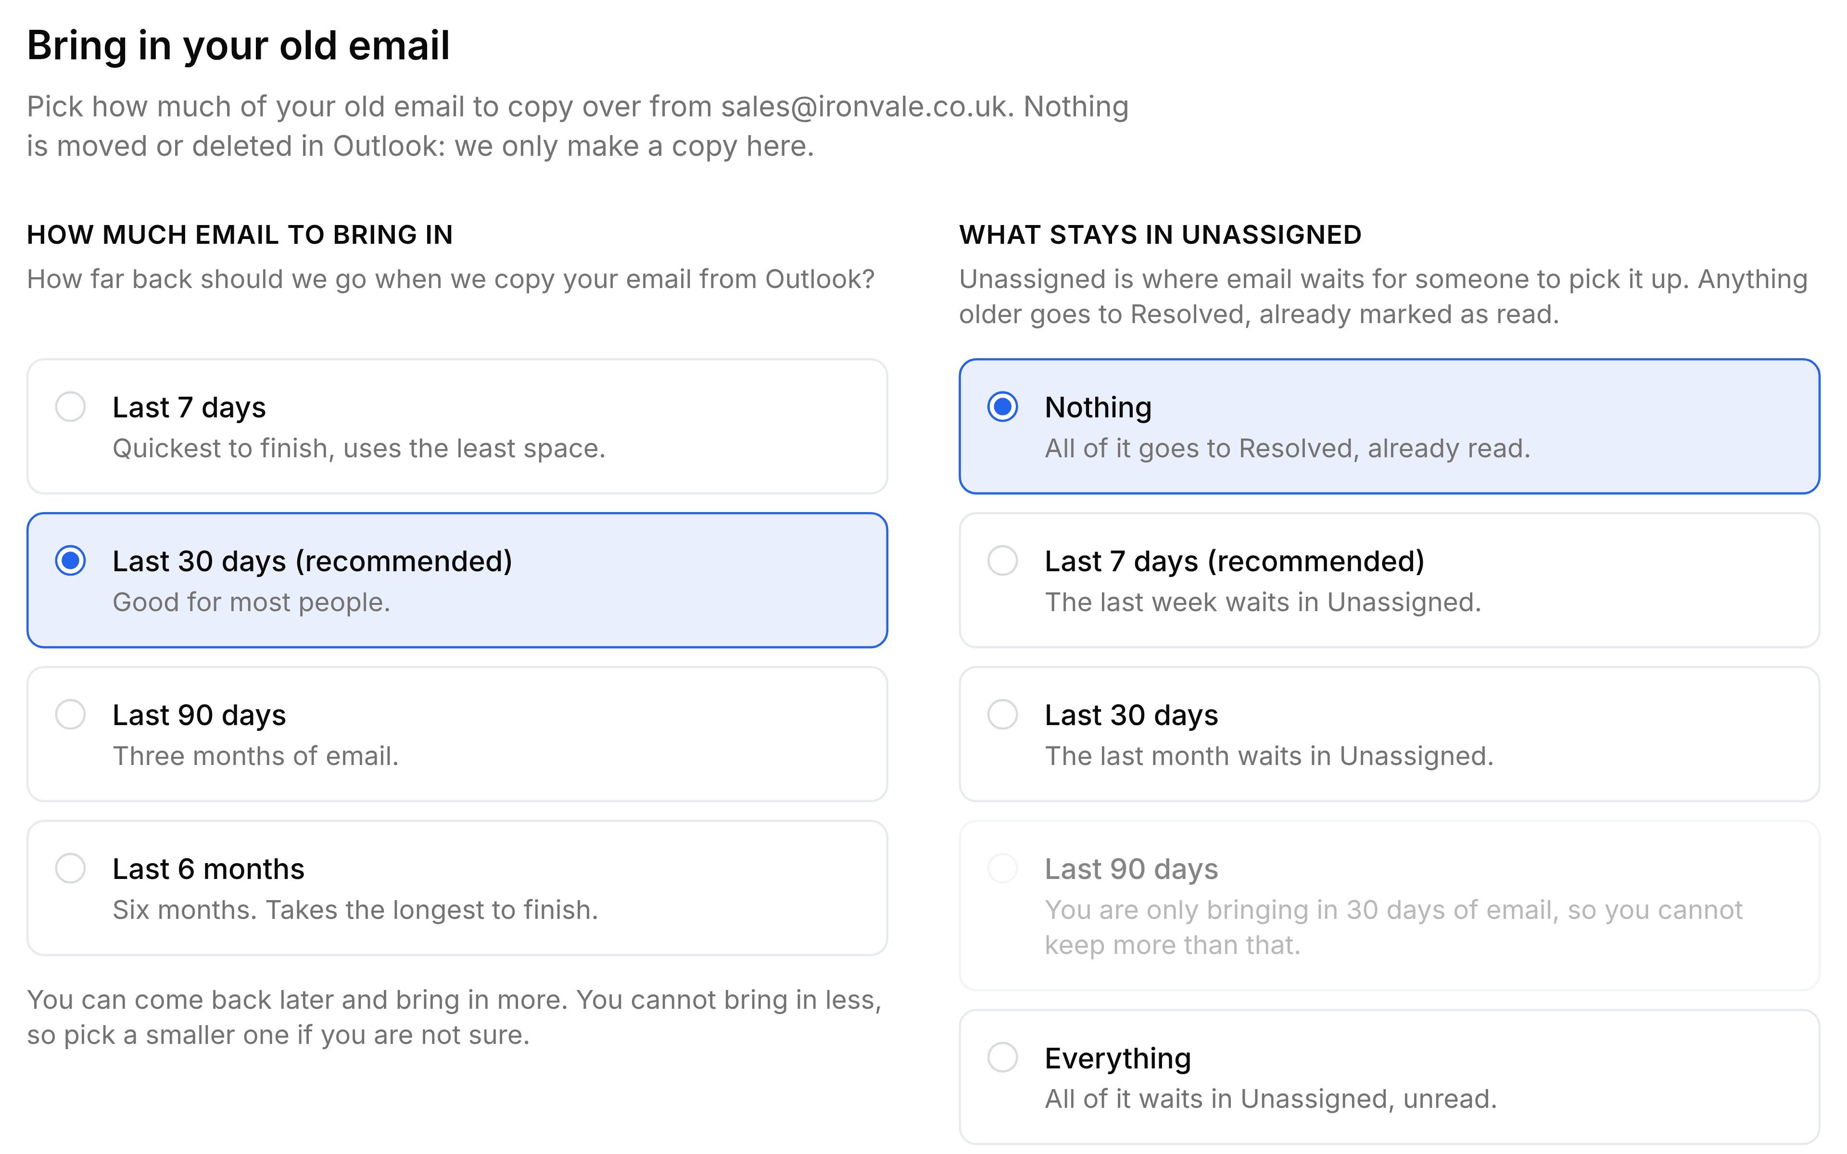The image size is (1847, 1154).
Task: Select Everything to keep all email in Unassigned
Action: [x=1389, y=1077]
